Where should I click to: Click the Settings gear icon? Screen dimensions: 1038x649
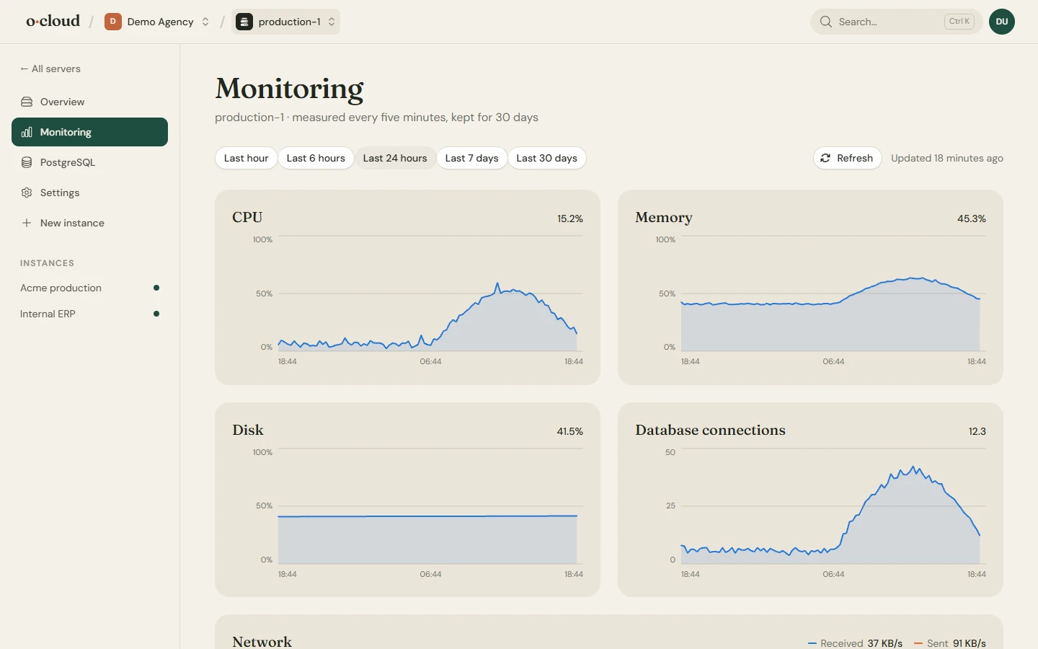click(27, 193)
